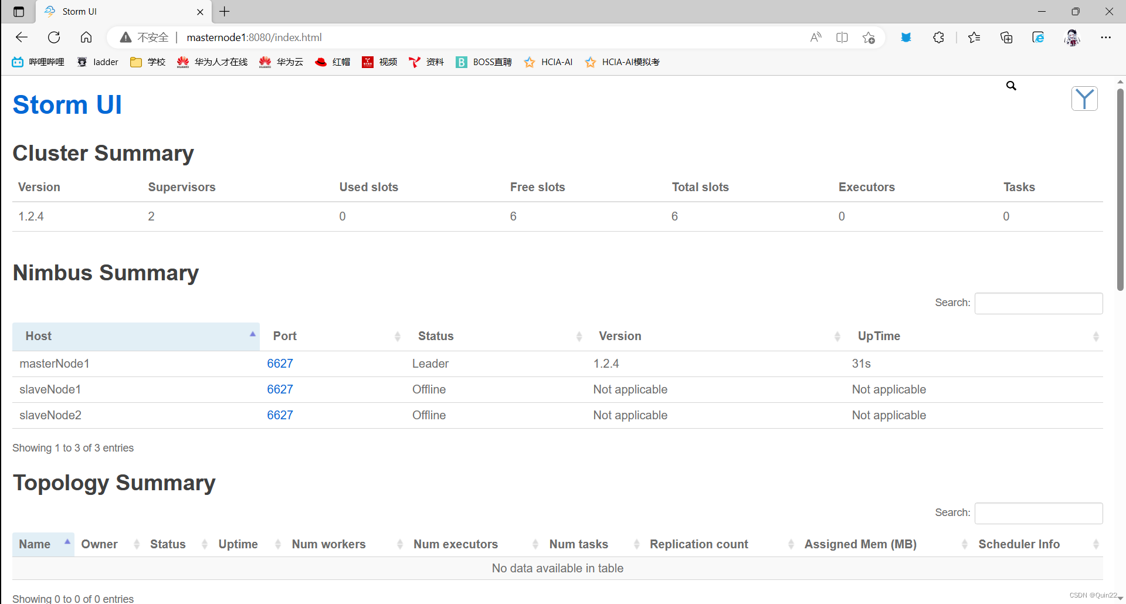Sort Nimbus table by Version

[x=716, y=336]
